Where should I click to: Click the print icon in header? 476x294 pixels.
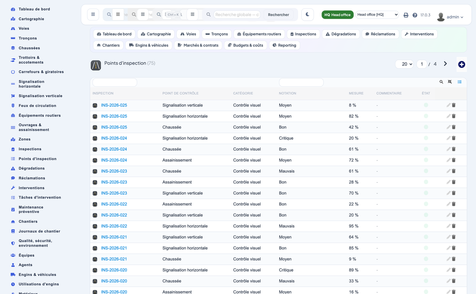[x=406, y=15]
